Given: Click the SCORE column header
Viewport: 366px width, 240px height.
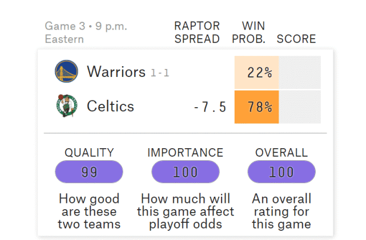Looking at the screenshot, I should [296, 39].
